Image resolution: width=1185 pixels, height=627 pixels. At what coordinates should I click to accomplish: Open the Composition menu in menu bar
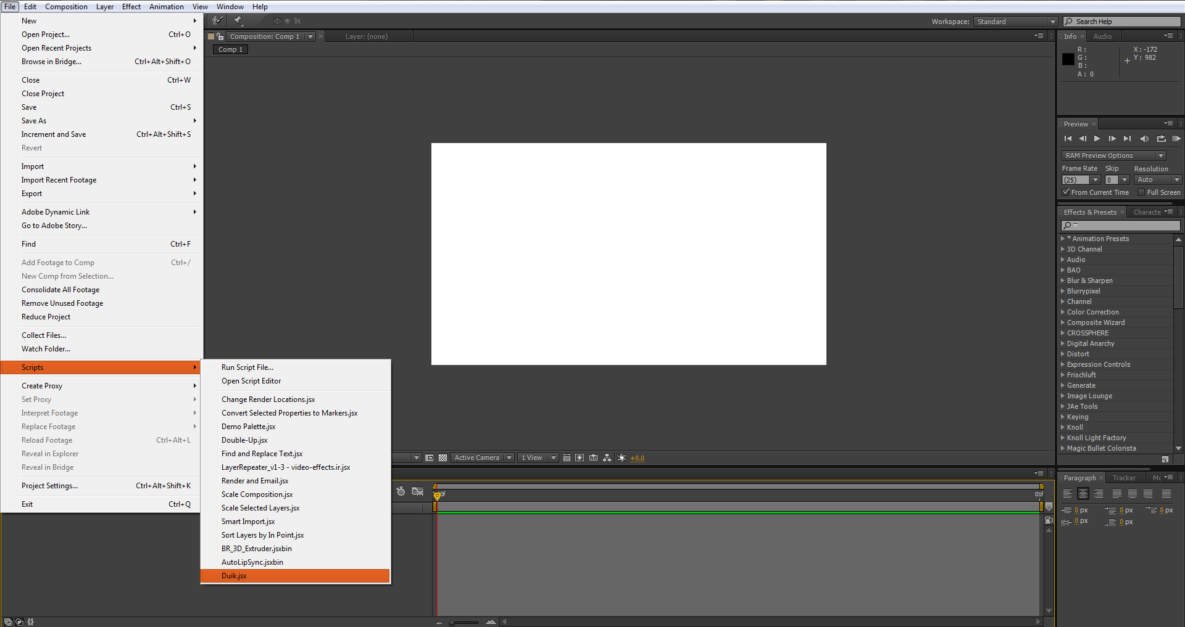[66, 7]
